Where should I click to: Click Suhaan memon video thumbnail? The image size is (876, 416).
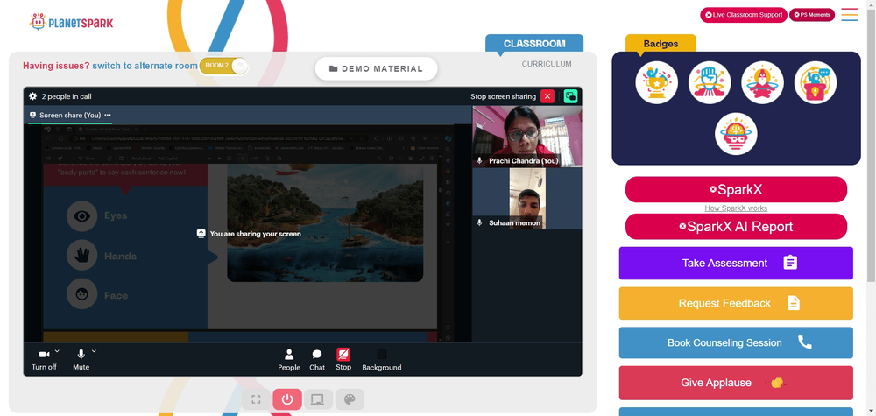(526, 199)
